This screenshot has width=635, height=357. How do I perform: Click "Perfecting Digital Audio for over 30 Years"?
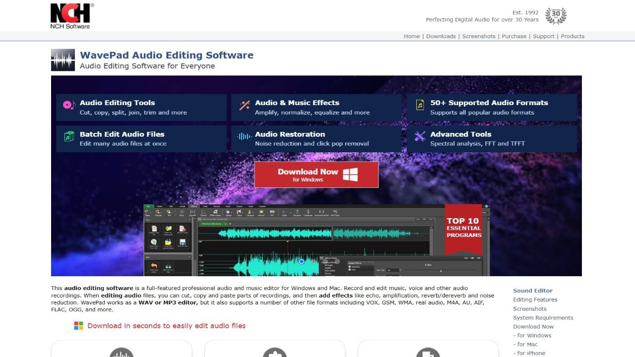click(x=482, y=20)
